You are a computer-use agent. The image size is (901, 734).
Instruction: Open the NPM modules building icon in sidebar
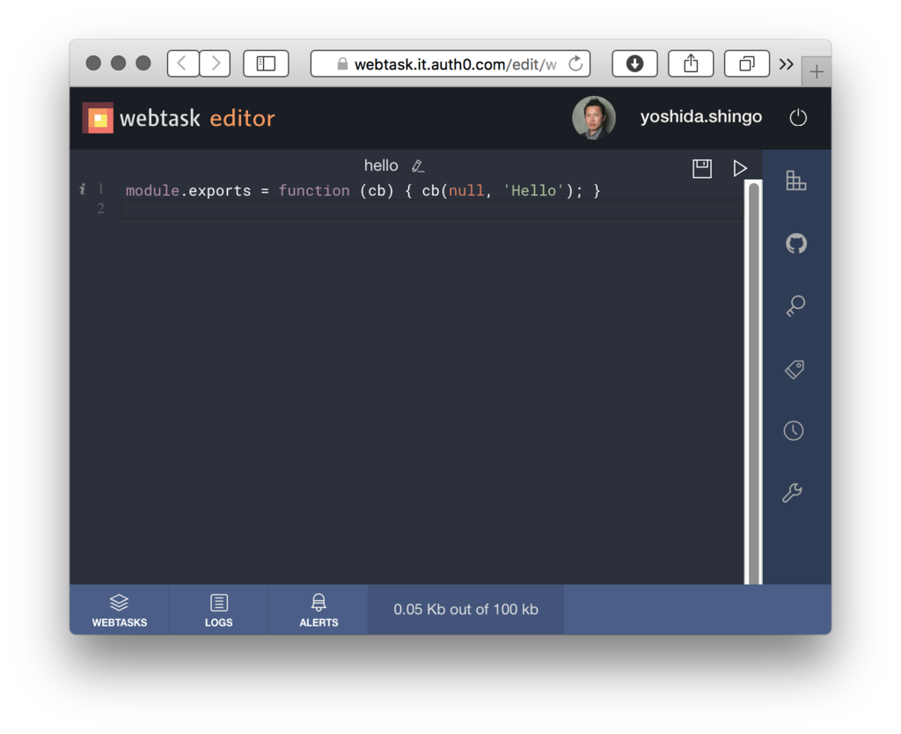click(795, 180)
